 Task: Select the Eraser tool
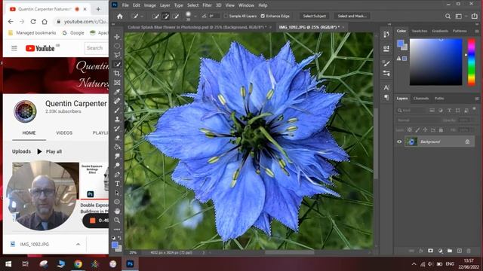(x=117, y=138)
